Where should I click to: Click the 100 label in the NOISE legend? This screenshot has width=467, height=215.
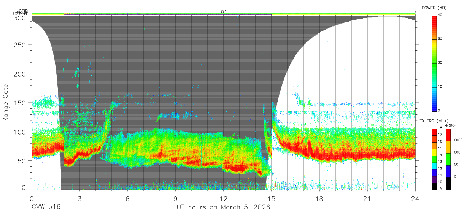(454, 164)
